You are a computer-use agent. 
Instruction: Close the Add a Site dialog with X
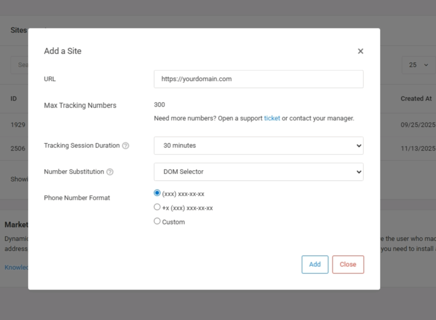(x=360, y=51)
